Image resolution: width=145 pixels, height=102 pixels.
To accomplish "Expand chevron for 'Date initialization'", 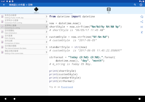I will tap(46, 32).
